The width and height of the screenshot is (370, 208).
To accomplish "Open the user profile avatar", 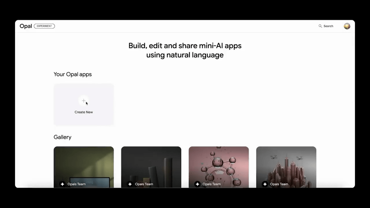I will (347, 26).
